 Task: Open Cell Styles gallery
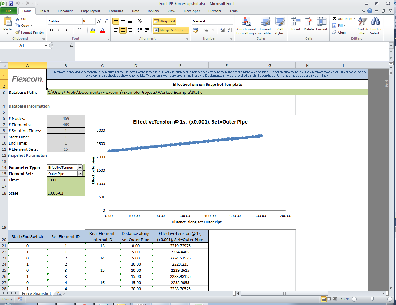280,26
